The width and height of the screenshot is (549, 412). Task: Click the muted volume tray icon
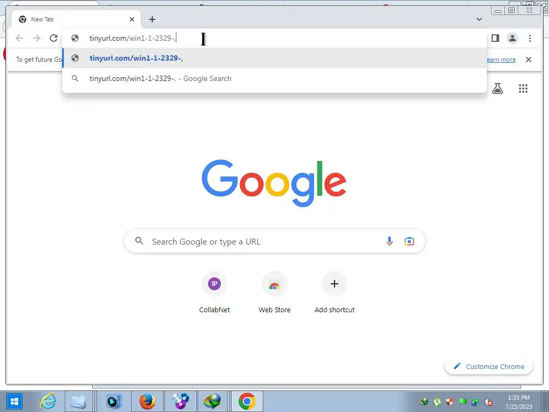tap(488, 401)
